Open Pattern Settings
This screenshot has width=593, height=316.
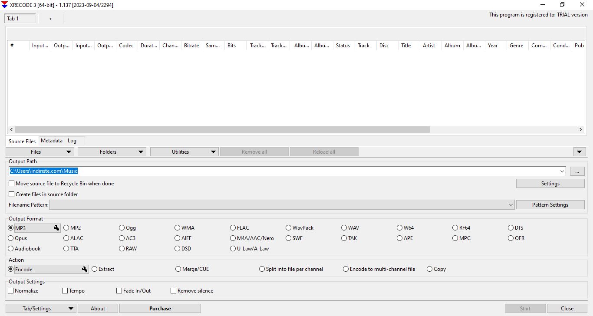[x=550, y=205]
